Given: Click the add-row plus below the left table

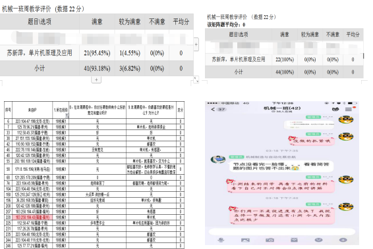Looking at the screenshot, I should point(96,79).
